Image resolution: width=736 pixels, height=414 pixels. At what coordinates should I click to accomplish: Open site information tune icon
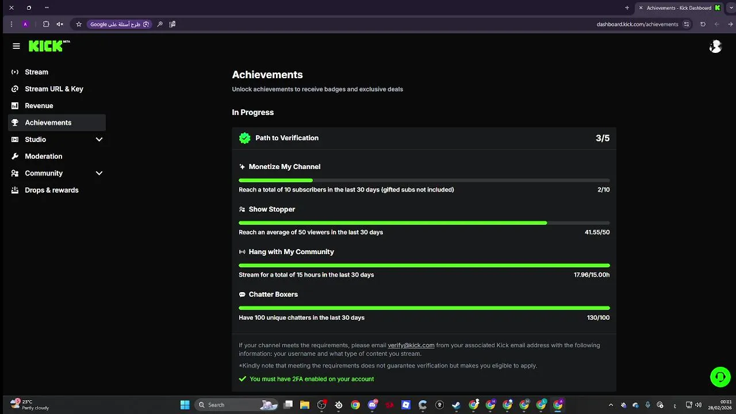coord(686,24)
